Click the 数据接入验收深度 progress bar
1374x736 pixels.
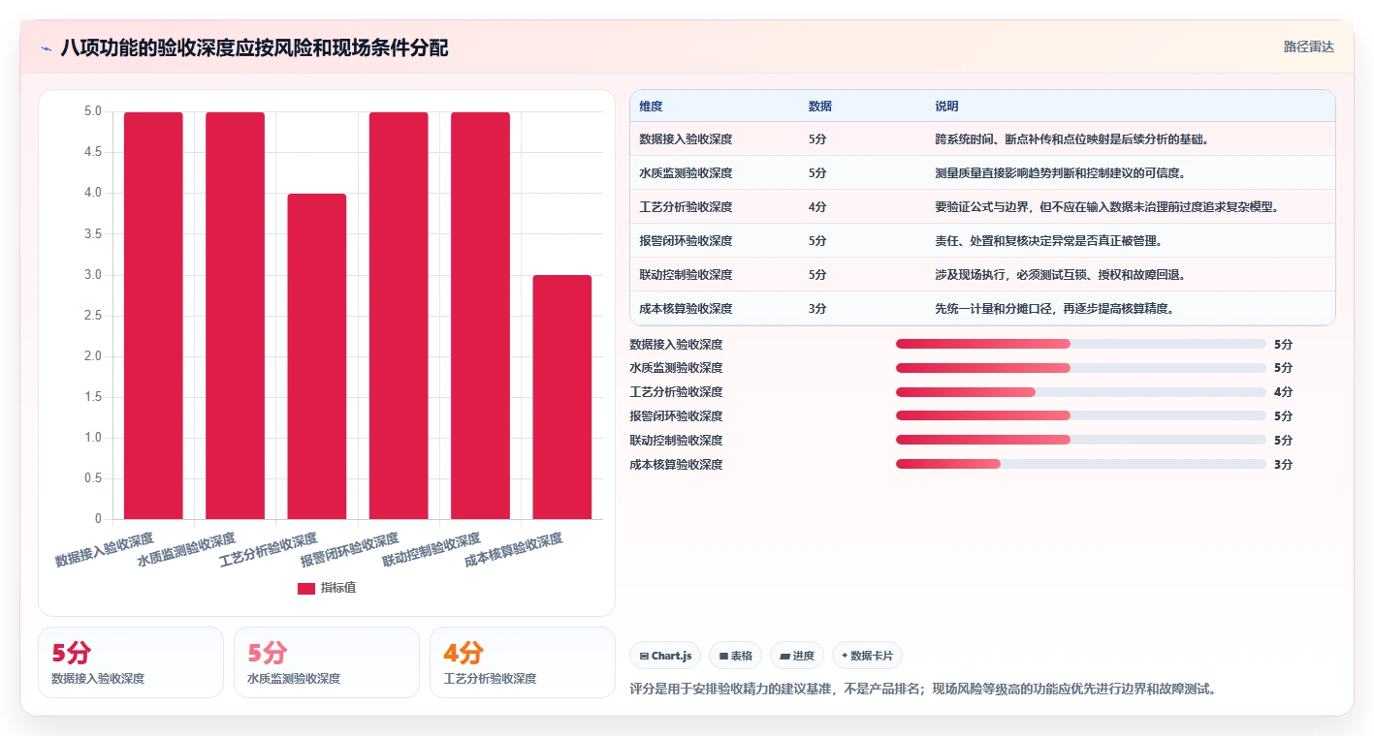1081,344
